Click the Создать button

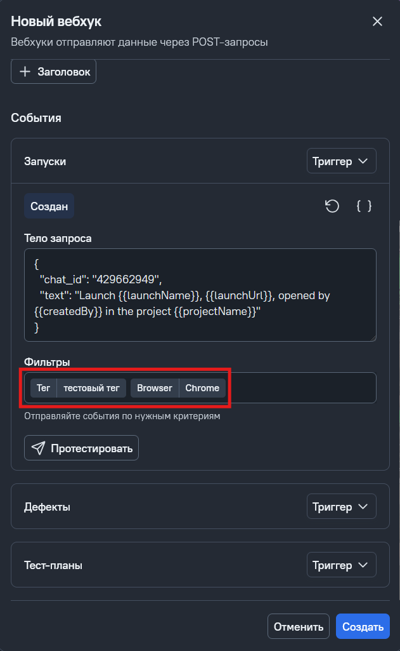click(363, 627)
